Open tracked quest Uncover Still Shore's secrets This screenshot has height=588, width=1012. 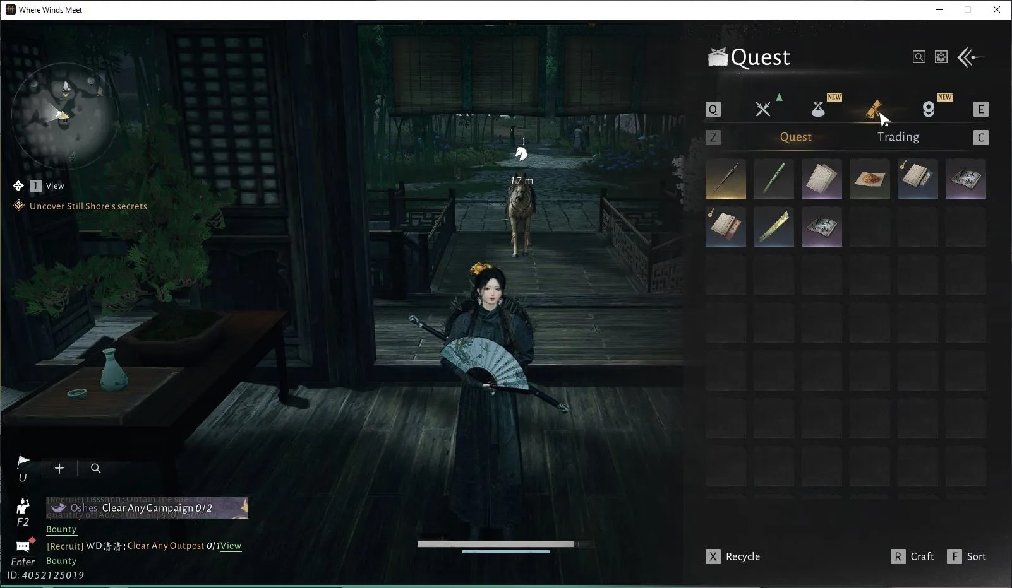pyautogui.click(x=88, y=206)
